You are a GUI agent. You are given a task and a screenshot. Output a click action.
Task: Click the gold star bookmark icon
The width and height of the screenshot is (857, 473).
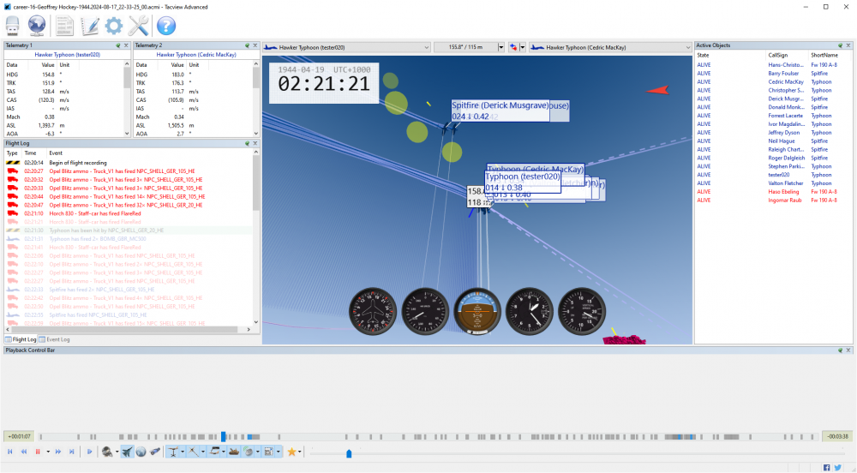tap(291, 451)
